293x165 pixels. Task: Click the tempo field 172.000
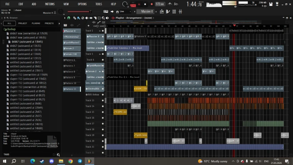click(x=160, y=4)
